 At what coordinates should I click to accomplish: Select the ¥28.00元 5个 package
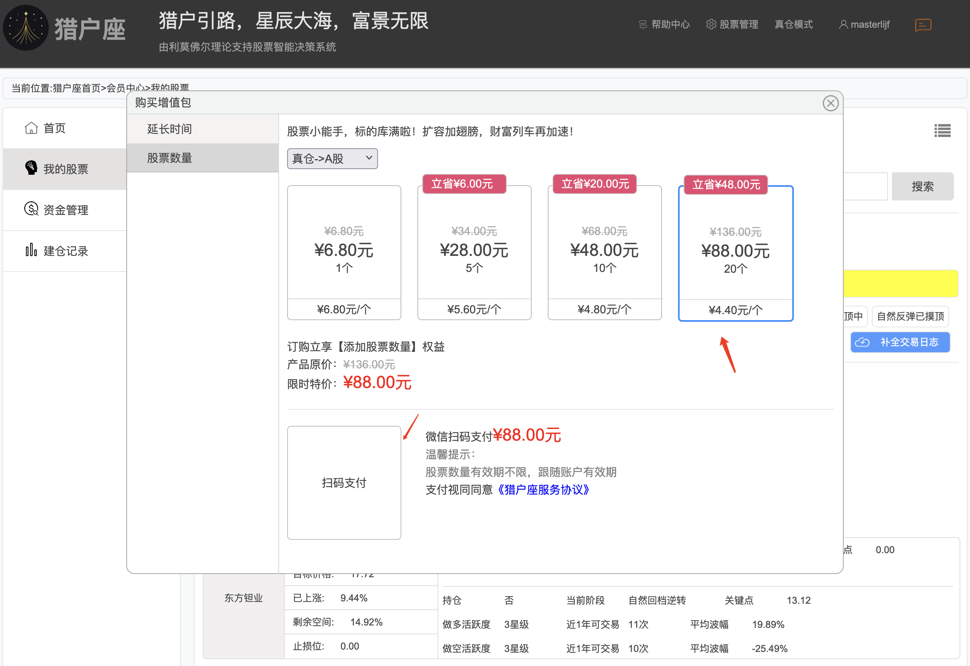[x=475, y=253]
